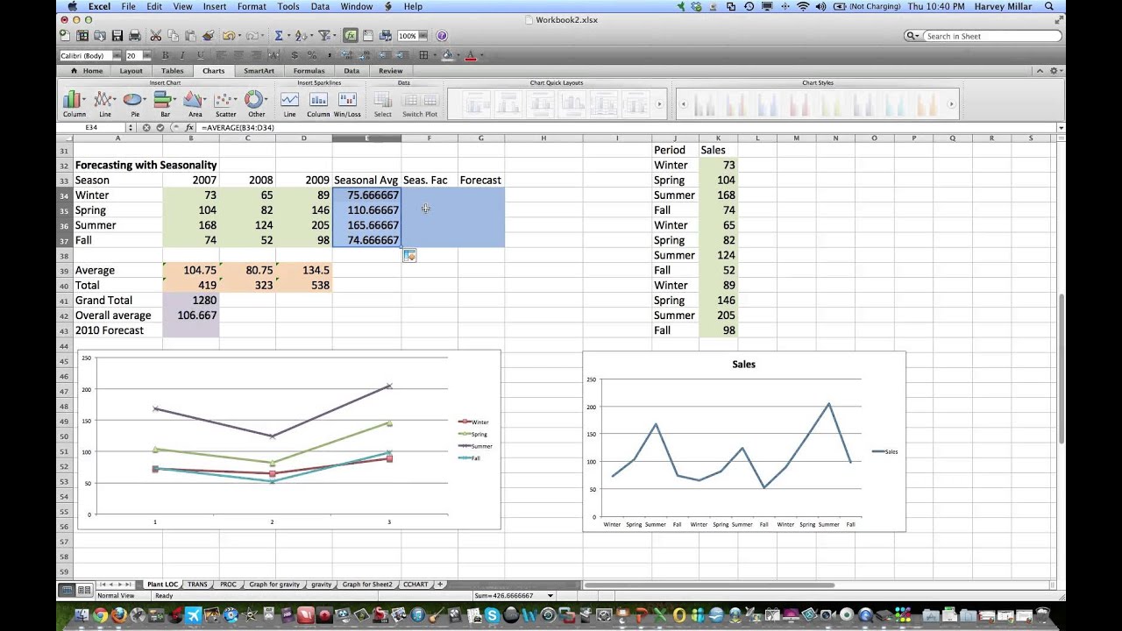Insert a Column chart
1122x631 pixels.
tap(74, 103)
